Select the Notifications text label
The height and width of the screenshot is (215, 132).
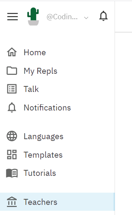[x=47, y=108]
